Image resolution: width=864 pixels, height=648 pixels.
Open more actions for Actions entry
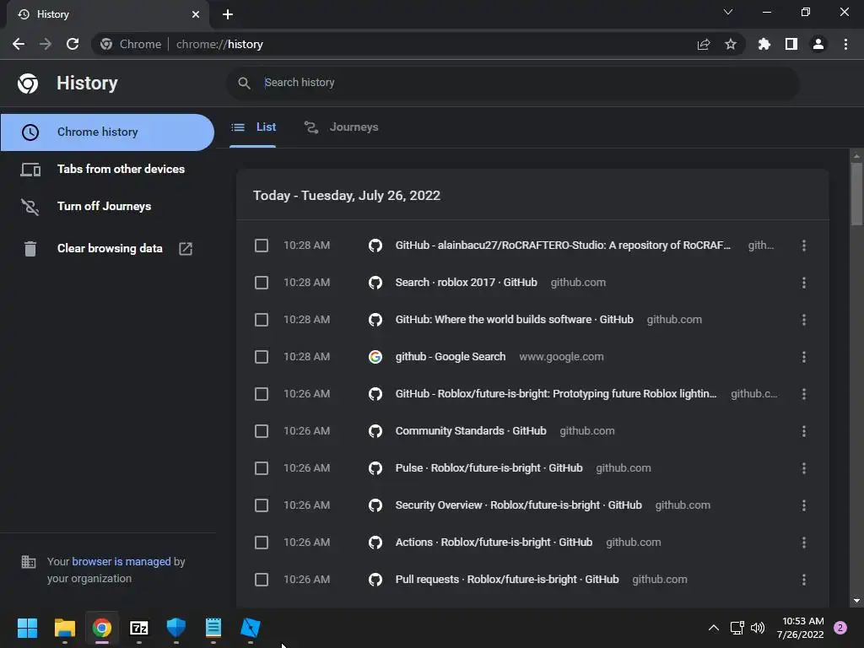click(x=804, y=543)
